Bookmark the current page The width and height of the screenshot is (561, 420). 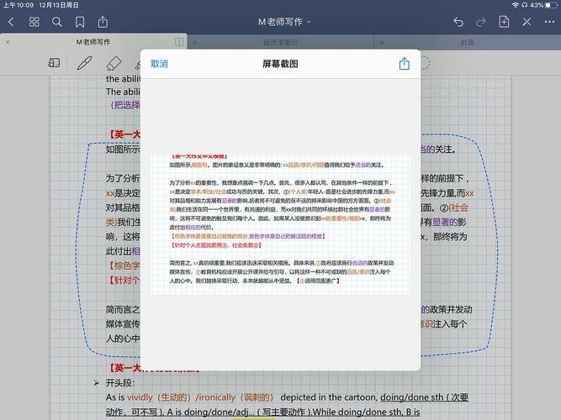coord(80,22)
